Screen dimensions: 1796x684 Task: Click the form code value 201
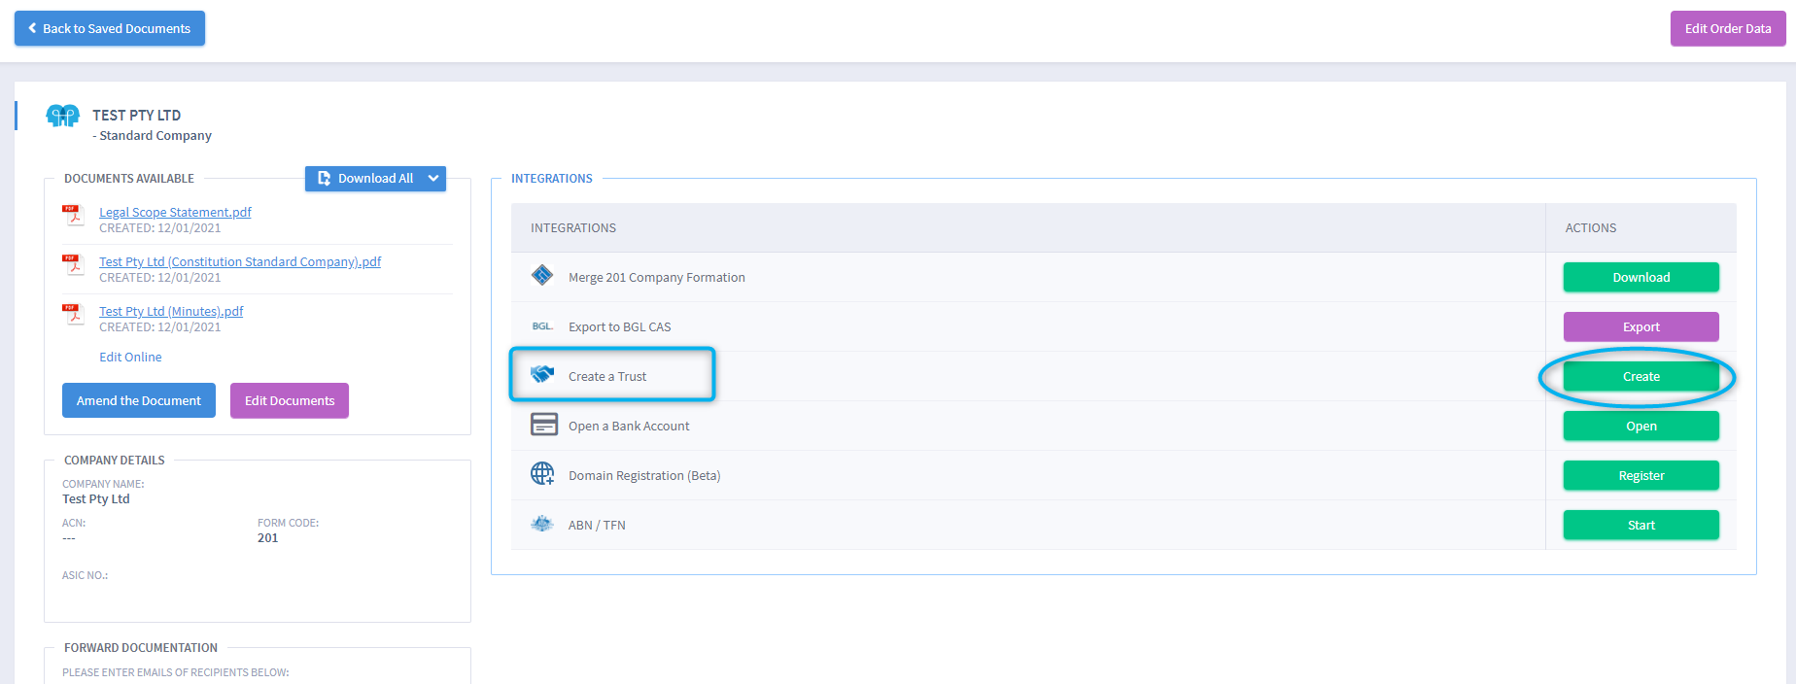coord(268,537)
